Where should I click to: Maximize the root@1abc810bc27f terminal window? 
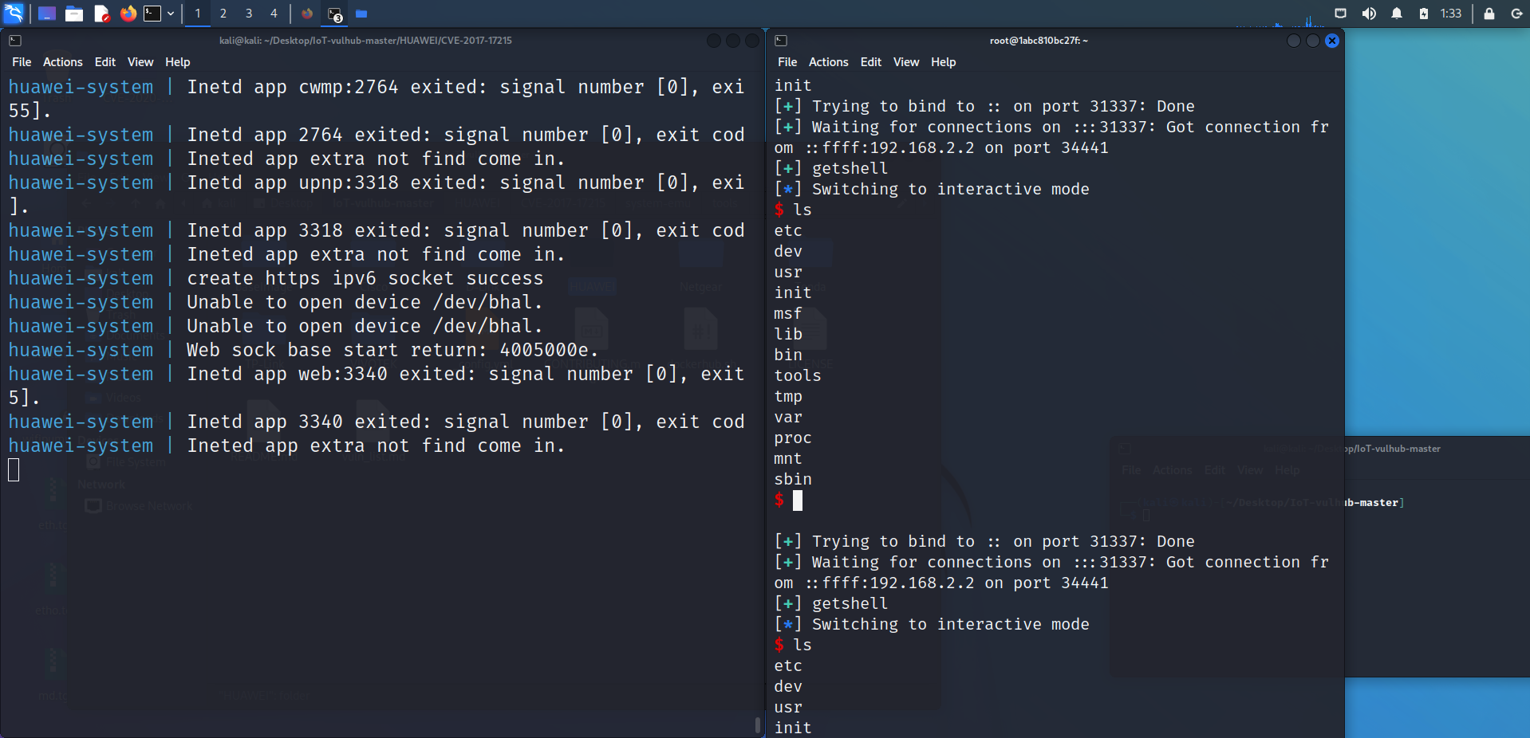[x=1313, y=41]
